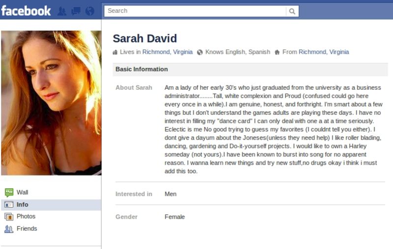Click the Basic Information section header
This screenshot has width=393, height=249.
point(250,69)
